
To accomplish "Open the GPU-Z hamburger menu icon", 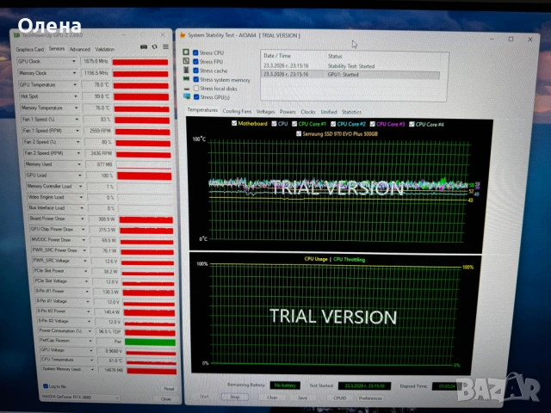I will [165, 48].
